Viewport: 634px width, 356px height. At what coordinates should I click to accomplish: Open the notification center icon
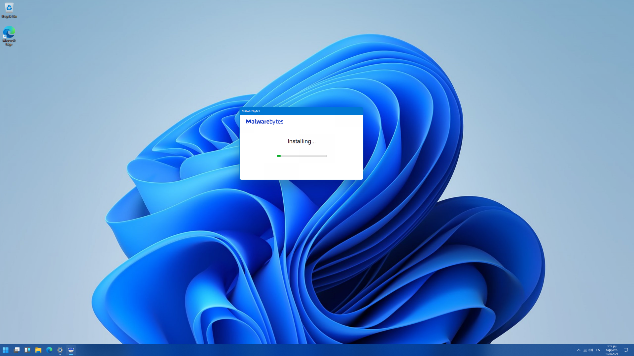[x=625, y=350]
